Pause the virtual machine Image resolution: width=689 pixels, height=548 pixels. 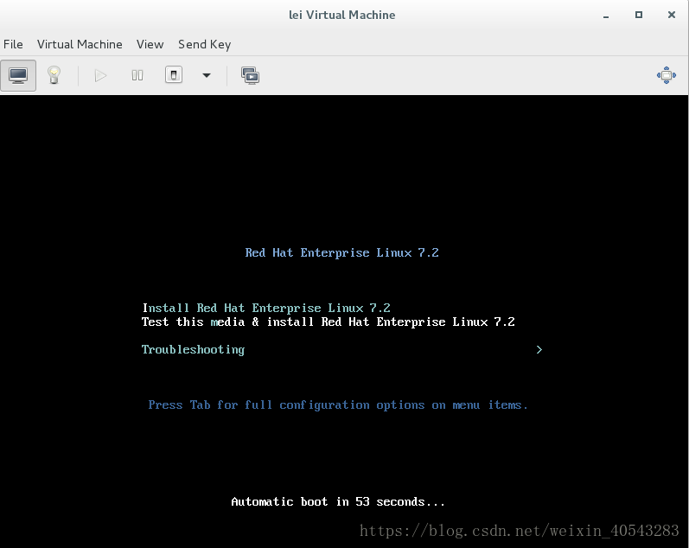coord(137,75)
